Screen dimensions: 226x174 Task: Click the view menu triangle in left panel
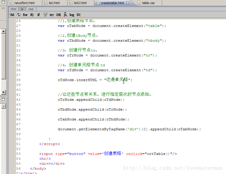[3, 9]
